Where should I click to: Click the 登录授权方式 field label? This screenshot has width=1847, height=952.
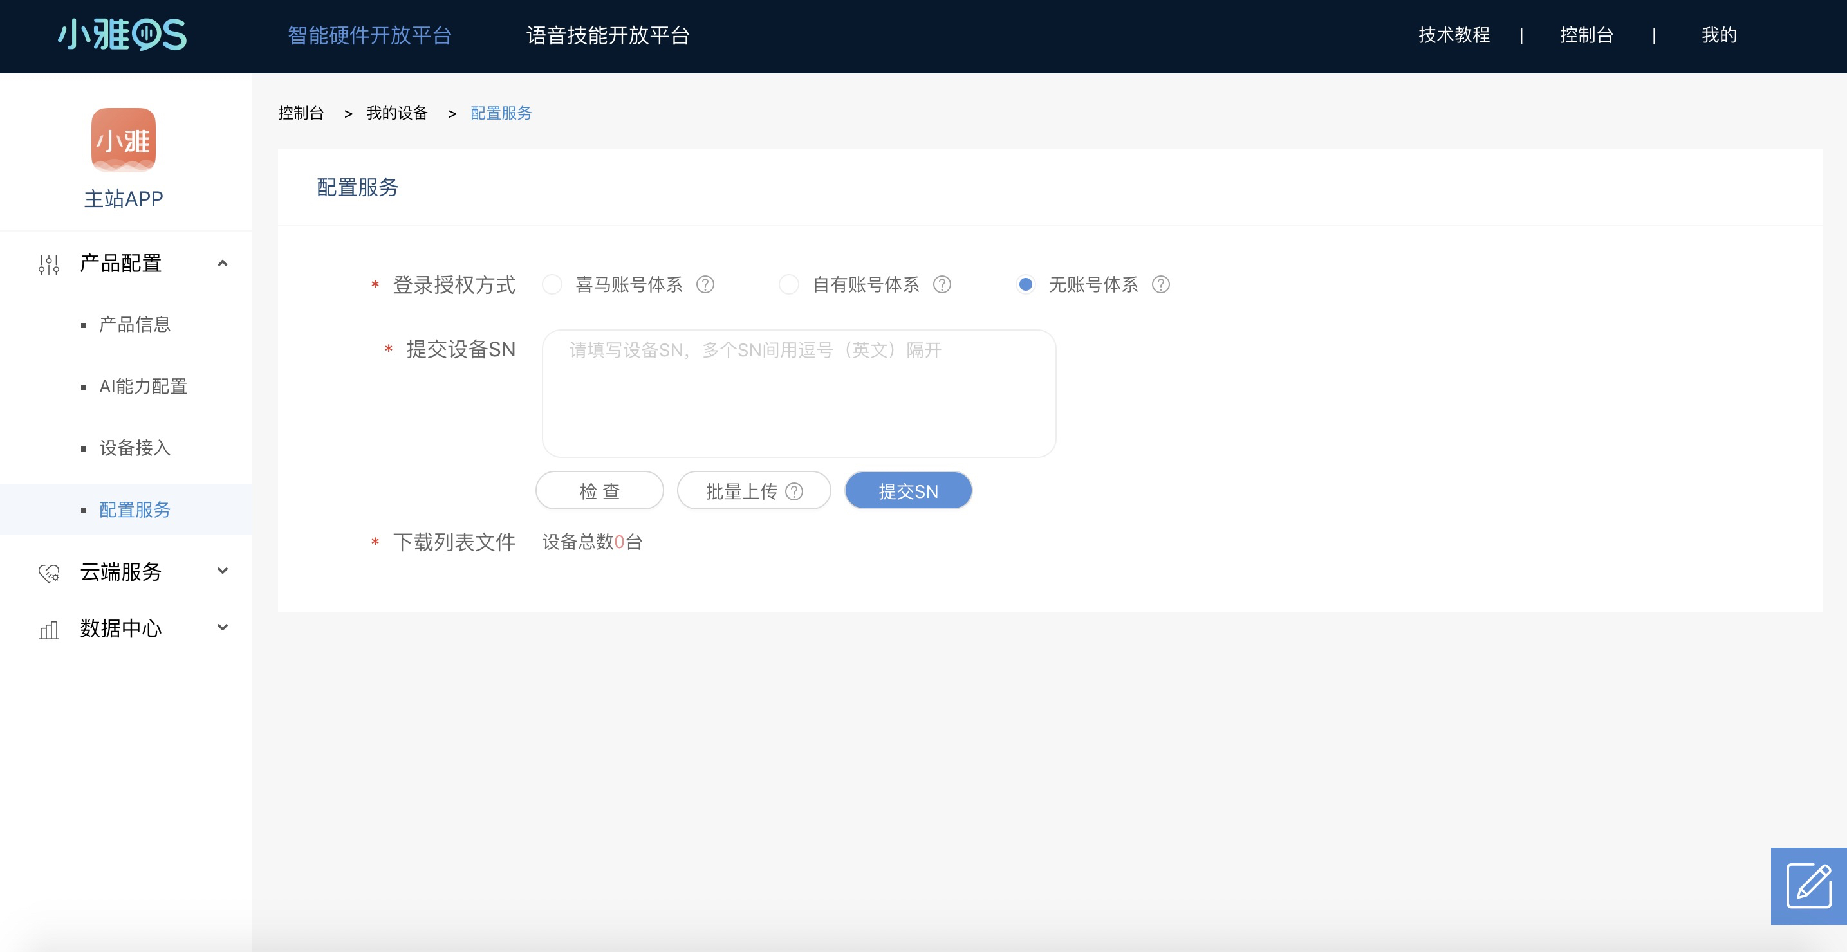click(x=454, y=284)
